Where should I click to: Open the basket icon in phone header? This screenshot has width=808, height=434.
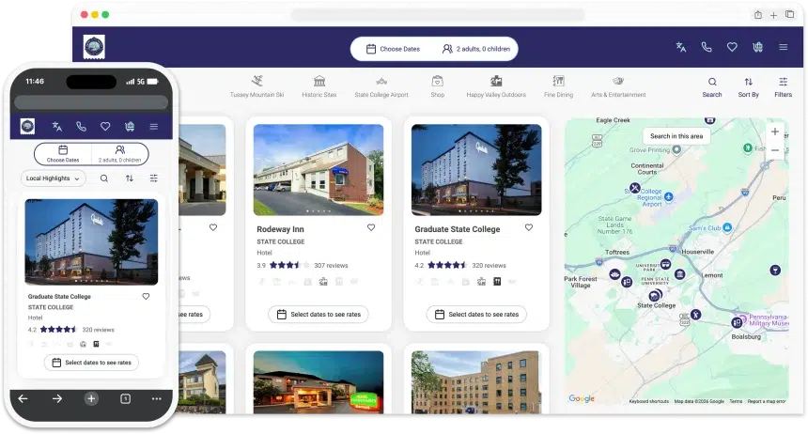[130, 126]
